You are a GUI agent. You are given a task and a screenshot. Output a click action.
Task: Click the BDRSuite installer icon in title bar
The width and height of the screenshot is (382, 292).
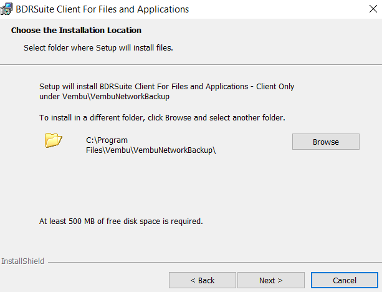click(x=6, y=9)
